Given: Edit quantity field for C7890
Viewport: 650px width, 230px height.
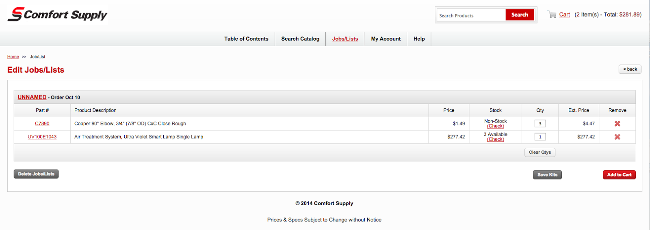Looking at the screenshot, I should tap(540, 124).
